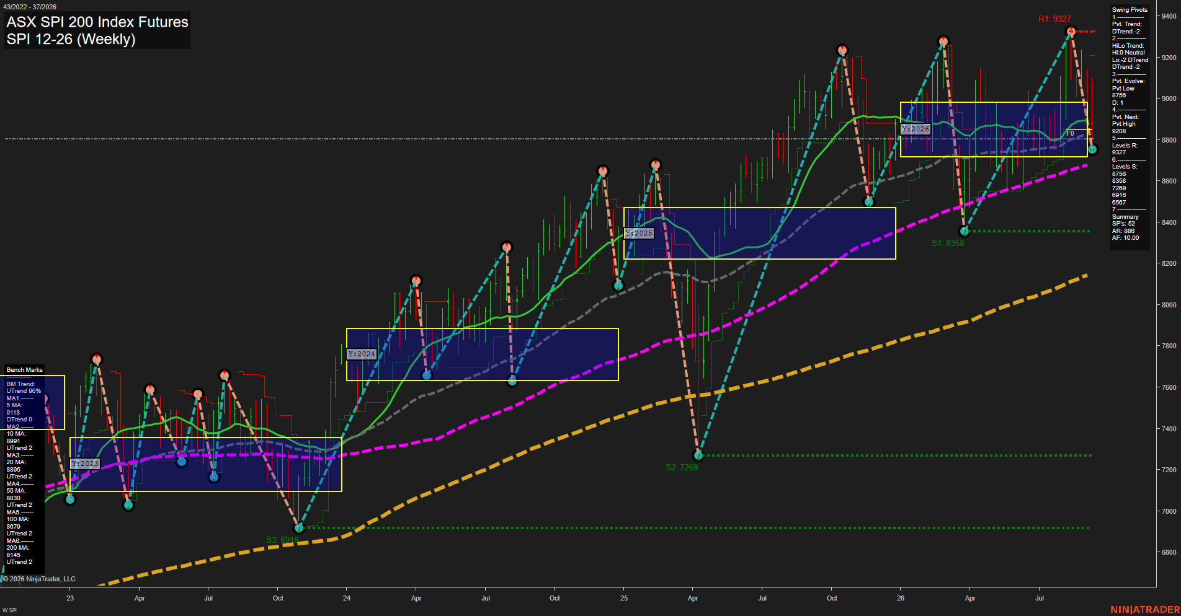
Task: Click Levels R: in Swing Pivots panel
Action: click(1125, 146)
